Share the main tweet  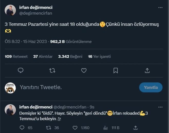[147, 70]
